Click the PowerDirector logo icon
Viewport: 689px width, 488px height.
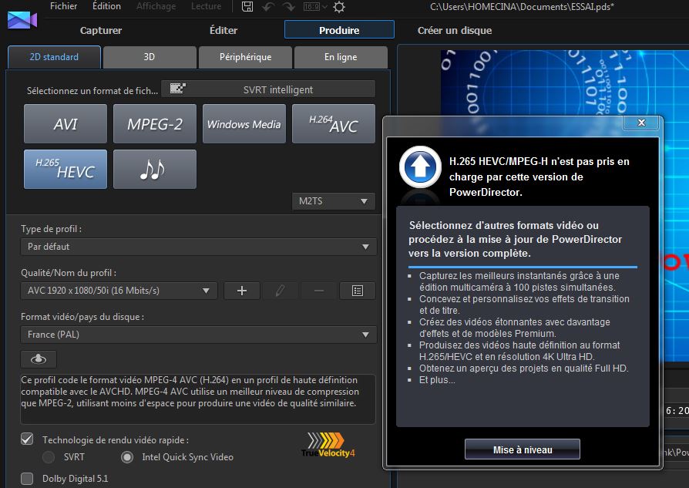[22, 20]
